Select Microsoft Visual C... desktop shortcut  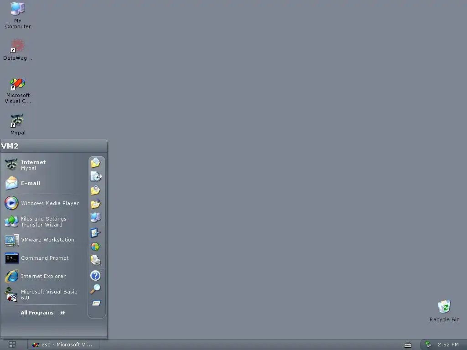[18, 91]
